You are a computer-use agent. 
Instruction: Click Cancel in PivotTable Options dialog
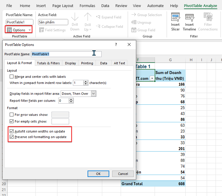click(x=123, y=174)
